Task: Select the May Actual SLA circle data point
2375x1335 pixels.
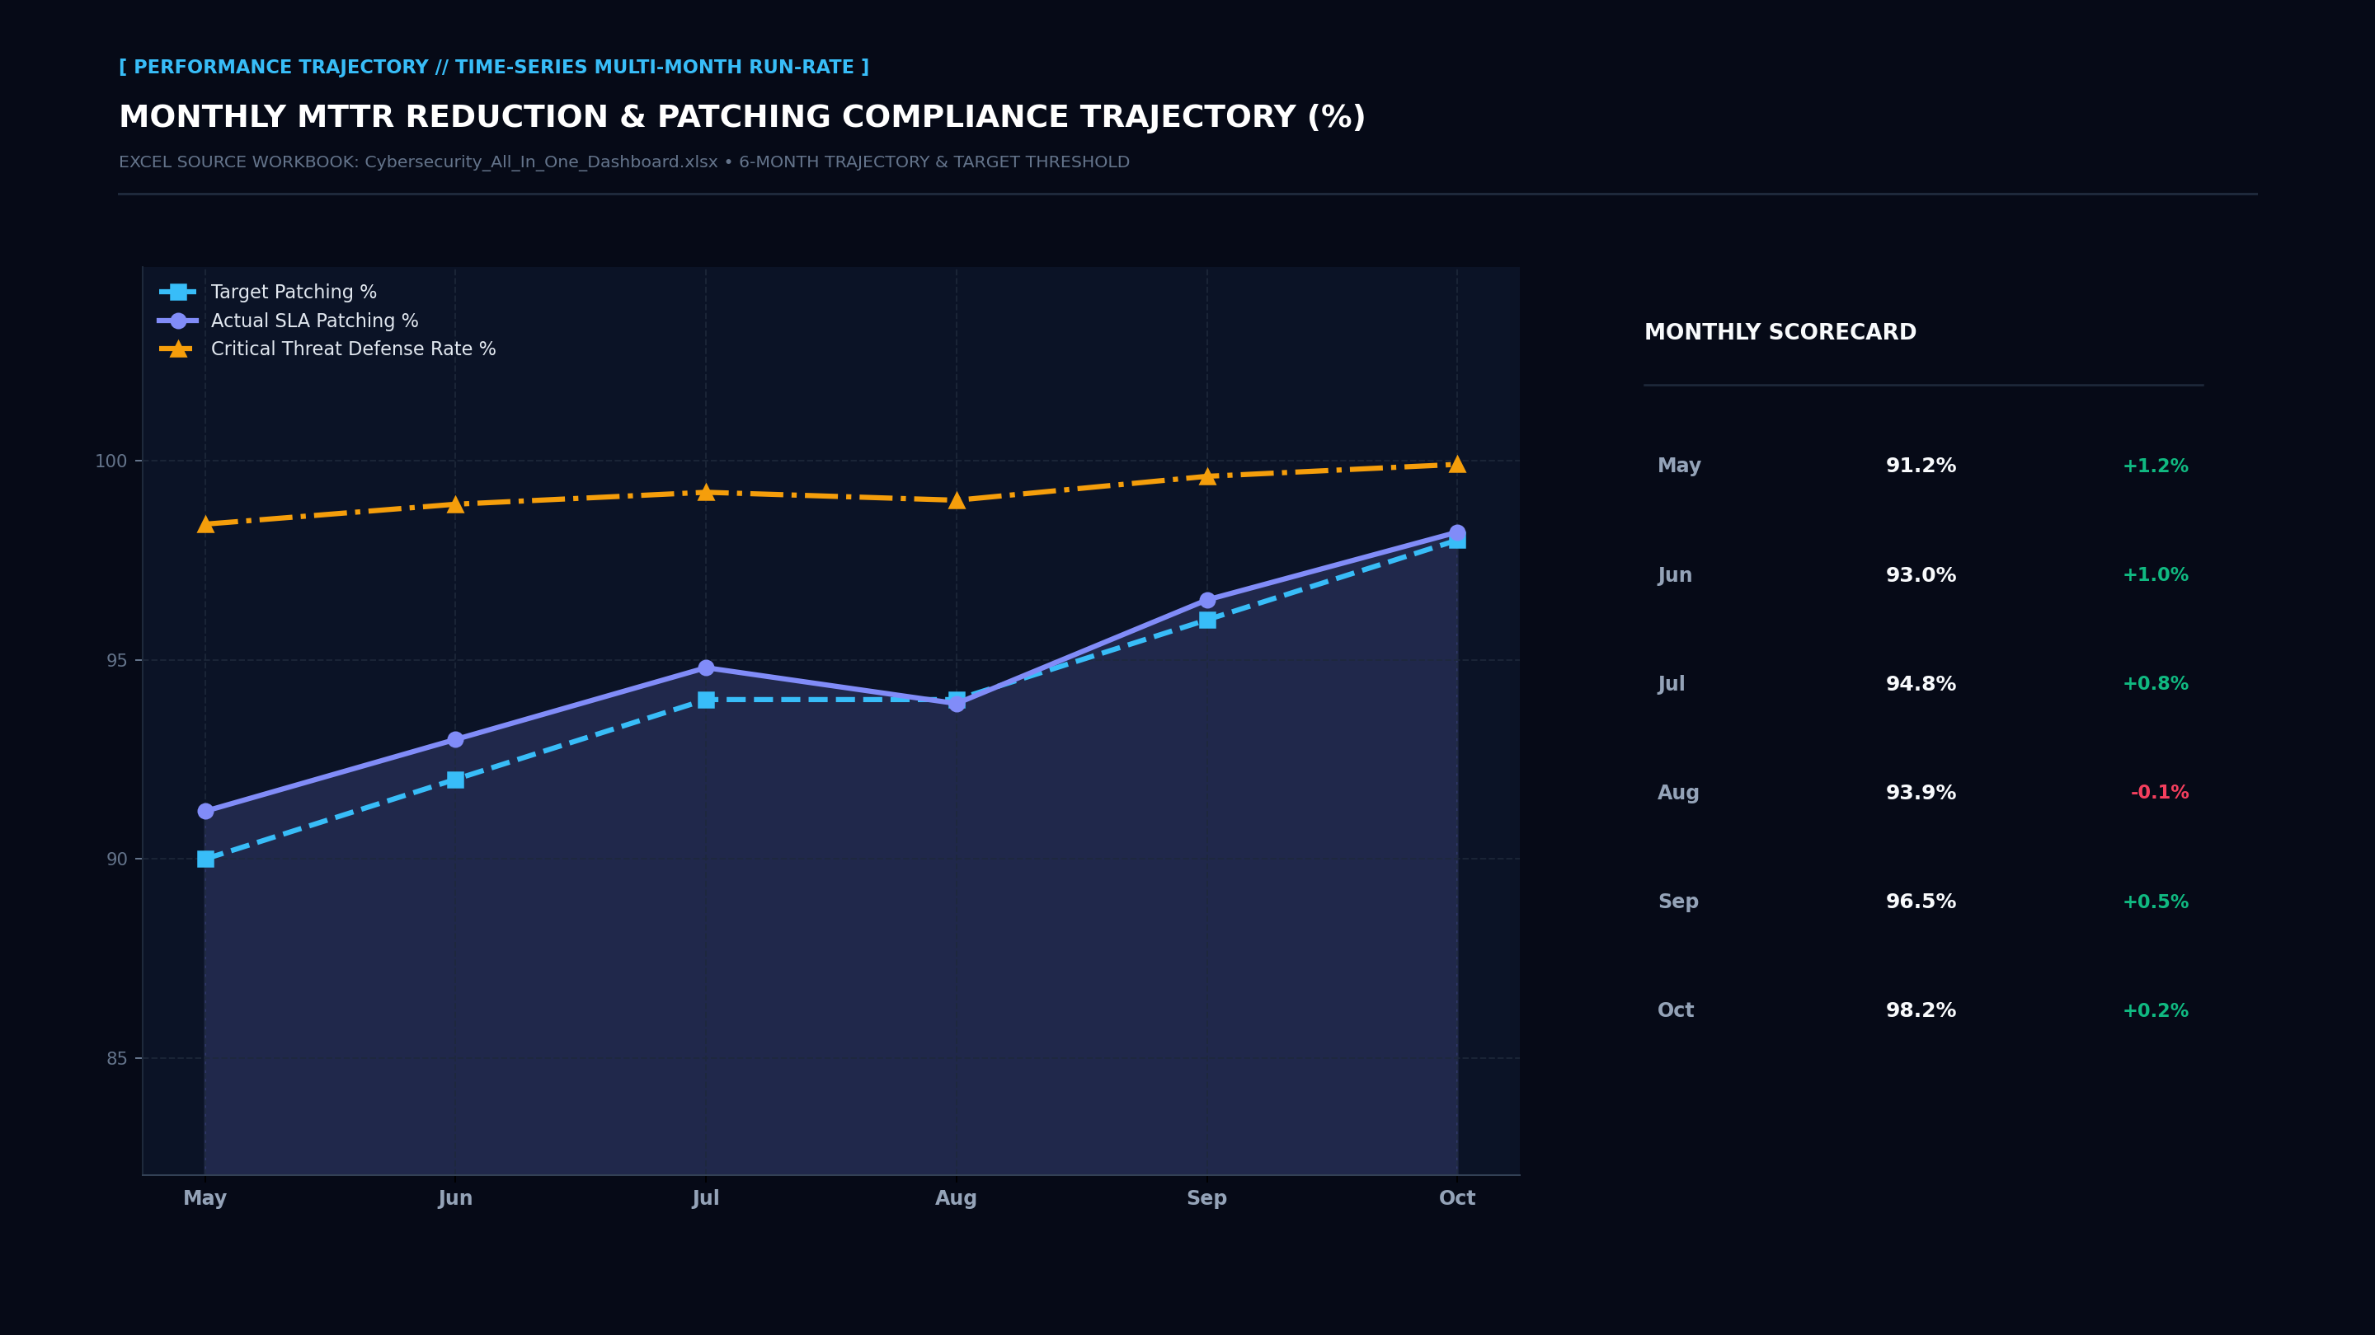Action: [x=205, y=811]
